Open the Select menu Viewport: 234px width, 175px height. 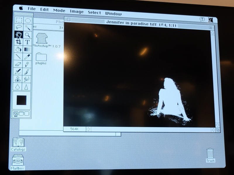pyautogui.click(x=94, y=13)
